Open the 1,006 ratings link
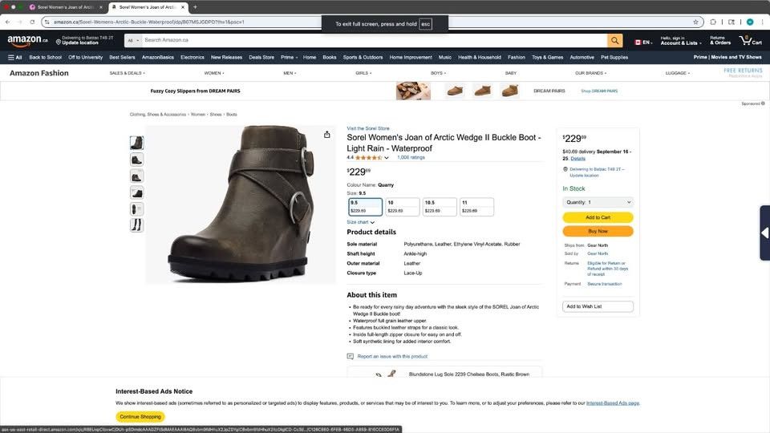This screenshot has height=433, width=770. tap(411, 158)
